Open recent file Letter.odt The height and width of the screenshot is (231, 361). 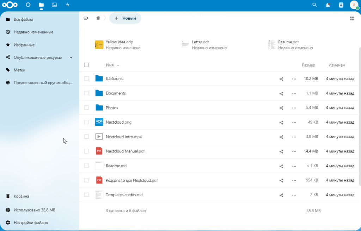pyautogui.click(x=204, y=45)
